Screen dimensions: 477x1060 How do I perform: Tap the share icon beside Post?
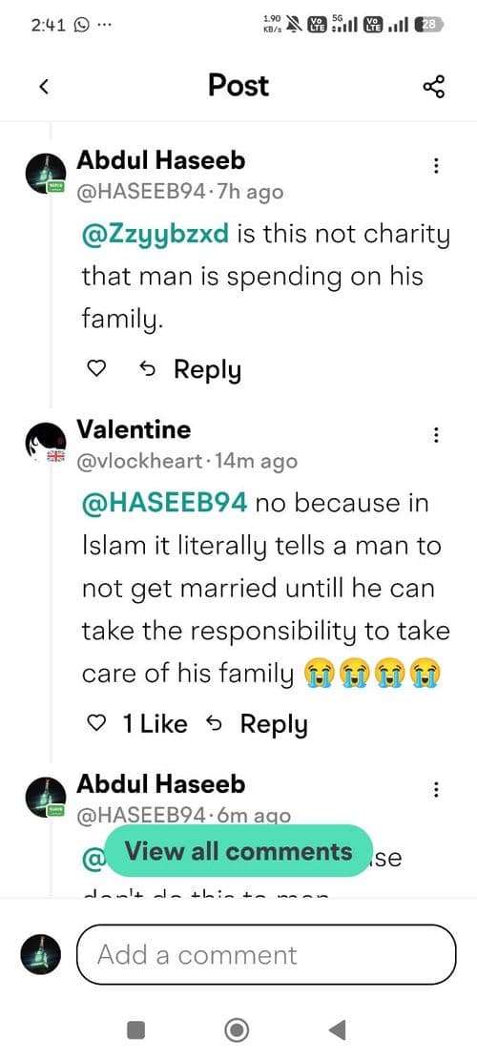(434, 87)
